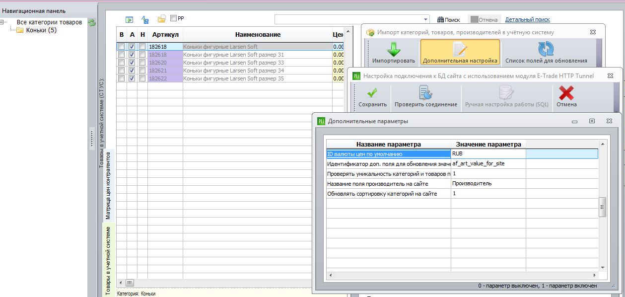Open Дополнительная настройка in the import window
This screenshot has height=297, width=625.
460,52
